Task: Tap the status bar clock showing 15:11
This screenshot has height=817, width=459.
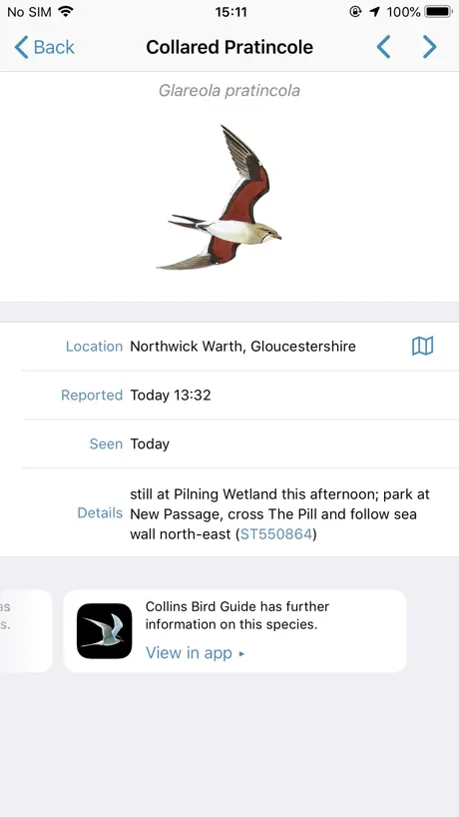Action: coord(230,11)
